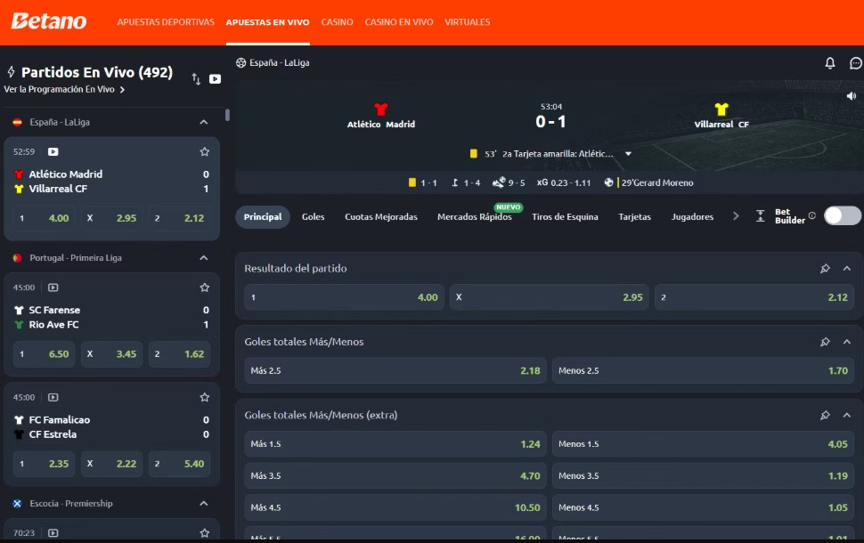Click the Bet Builder icon
Viewport: 864px width, 543px height.
pyautogui.click(x=761, y=216)
